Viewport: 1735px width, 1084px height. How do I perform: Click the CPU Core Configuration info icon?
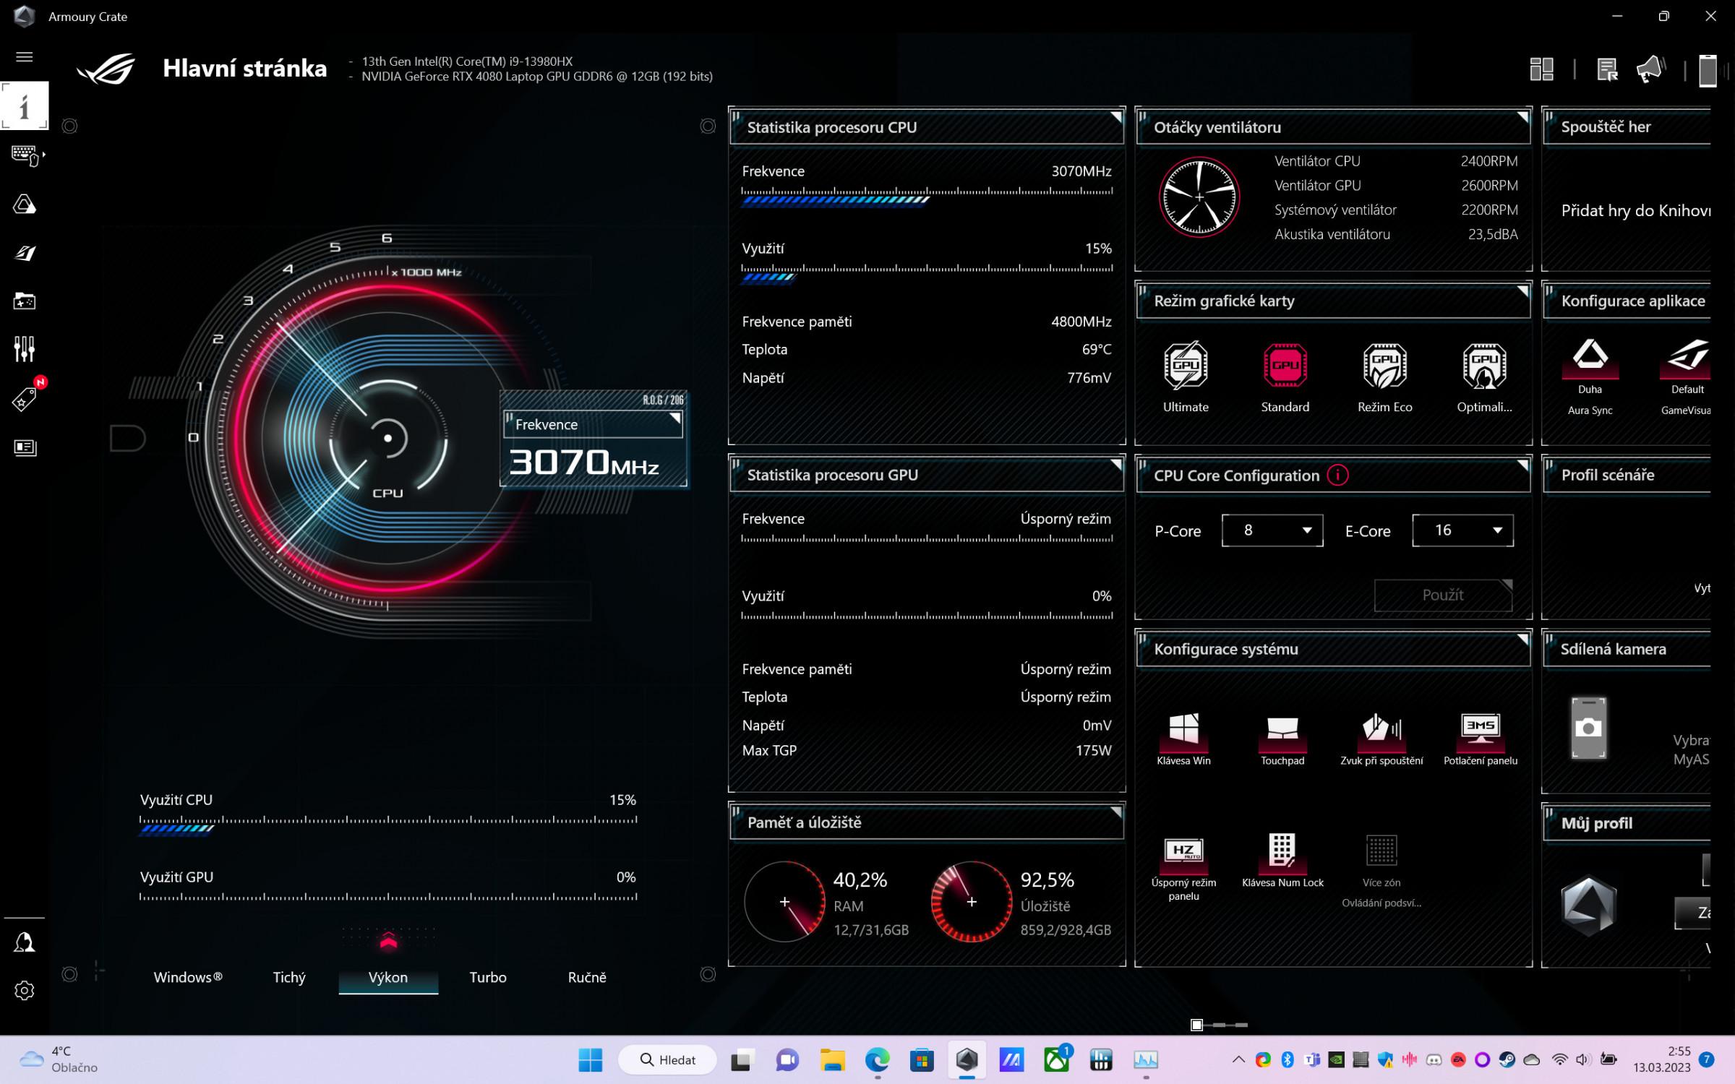click(1338, 476)
